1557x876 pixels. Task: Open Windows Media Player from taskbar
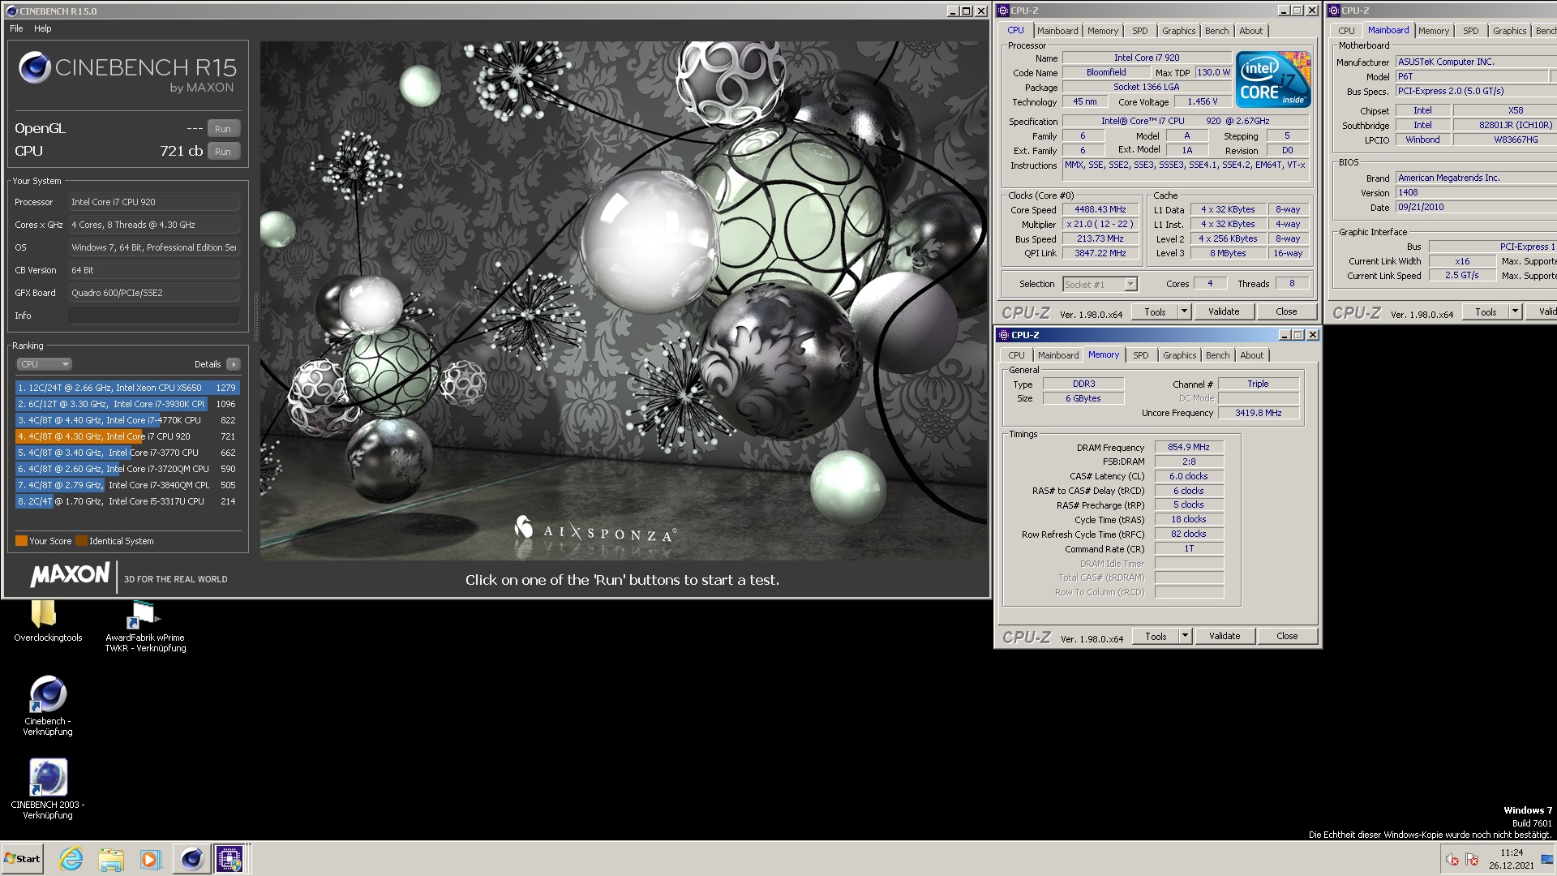[x=151, y=859]
